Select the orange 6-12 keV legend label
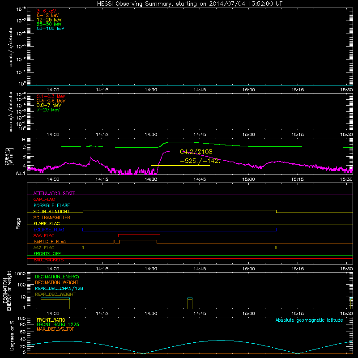 coord(48,15)
